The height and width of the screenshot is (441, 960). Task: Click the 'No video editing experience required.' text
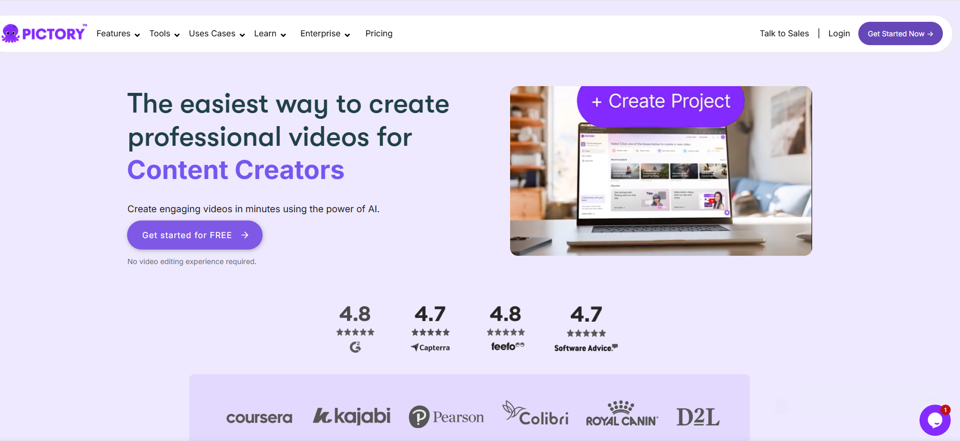pyautogui.click(x=192, y=261)
